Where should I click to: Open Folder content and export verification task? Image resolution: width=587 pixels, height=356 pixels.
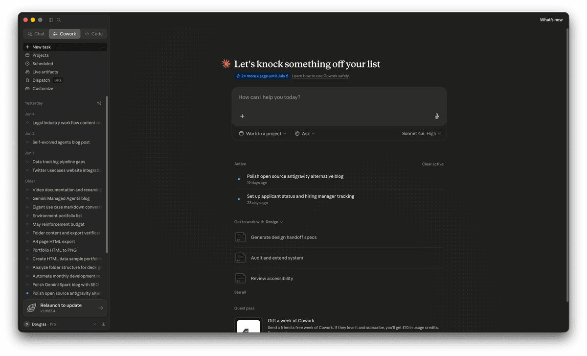pos(64,233)
